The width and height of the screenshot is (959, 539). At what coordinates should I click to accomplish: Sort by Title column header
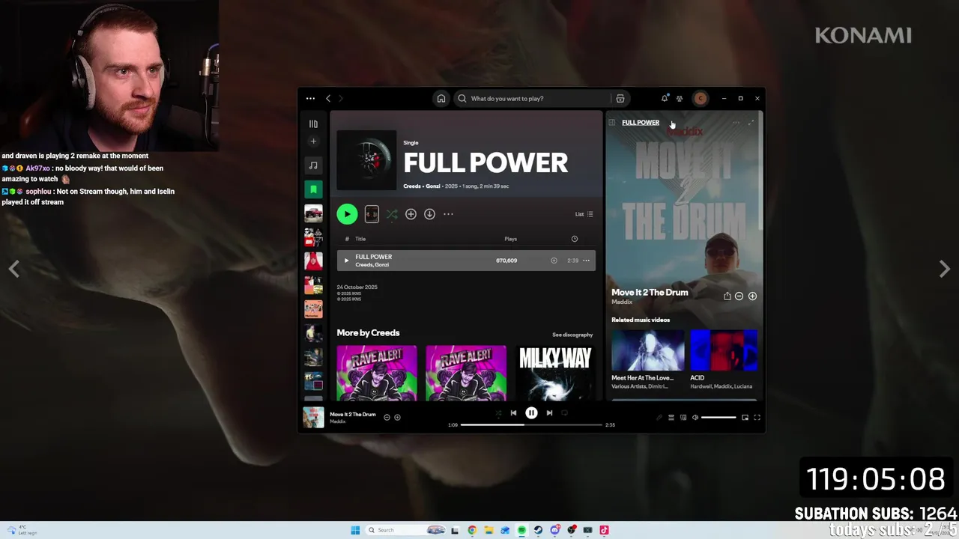[x=360, y=239]
